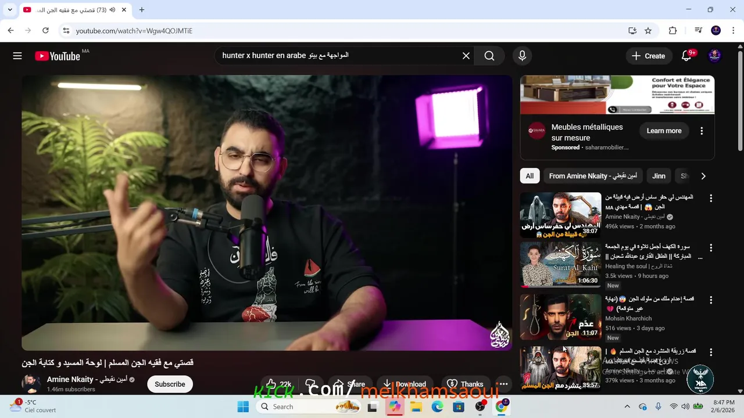Open the Windows Start menu
This screenshot has height=418, width=744.
coord(243,406)
